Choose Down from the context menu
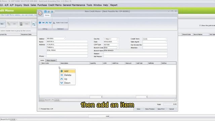215x121 pixels. [67, 83]
